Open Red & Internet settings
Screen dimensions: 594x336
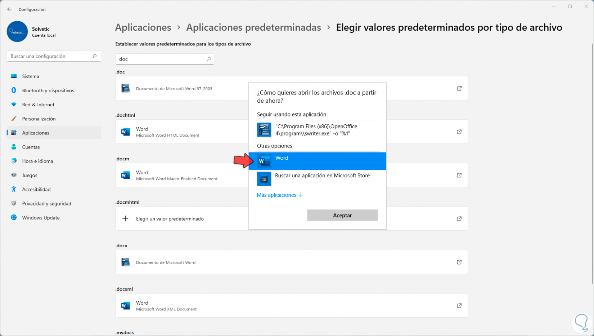pos(54,105)
